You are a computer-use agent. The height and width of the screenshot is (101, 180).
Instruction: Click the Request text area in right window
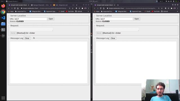click(117, 29)
